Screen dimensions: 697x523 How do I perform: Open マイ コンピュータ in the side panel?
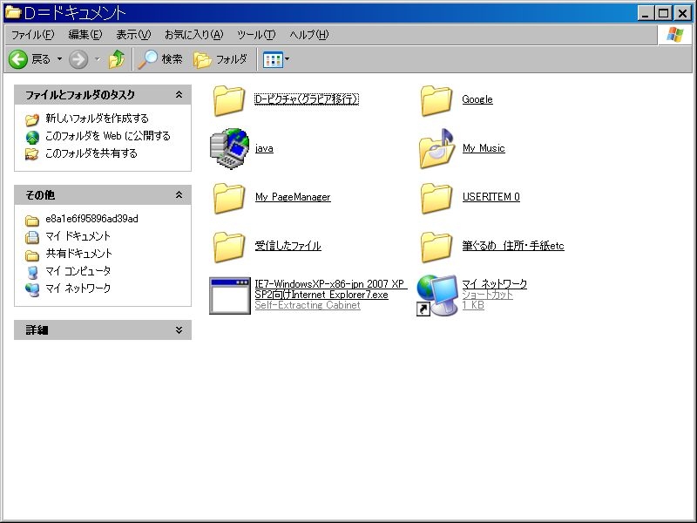[x=78, y=271]
